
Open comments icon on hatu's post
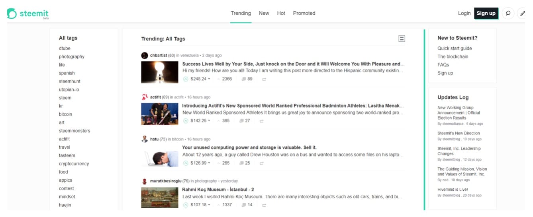click(242, 163)
